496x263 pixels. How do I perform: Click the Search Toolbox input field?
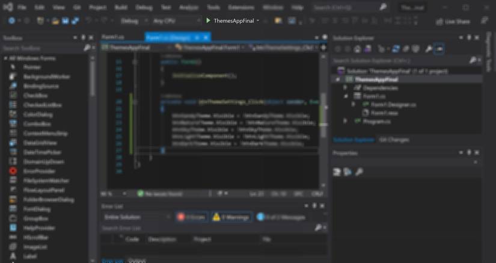pyautogui.click(x=43, y=48)
